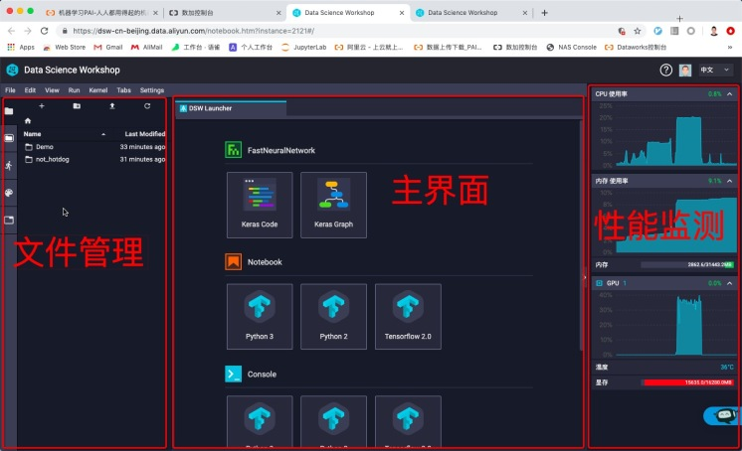The image size is (742, 451).
Task: Open the Gmail bookmark
Action: [108, 48]
